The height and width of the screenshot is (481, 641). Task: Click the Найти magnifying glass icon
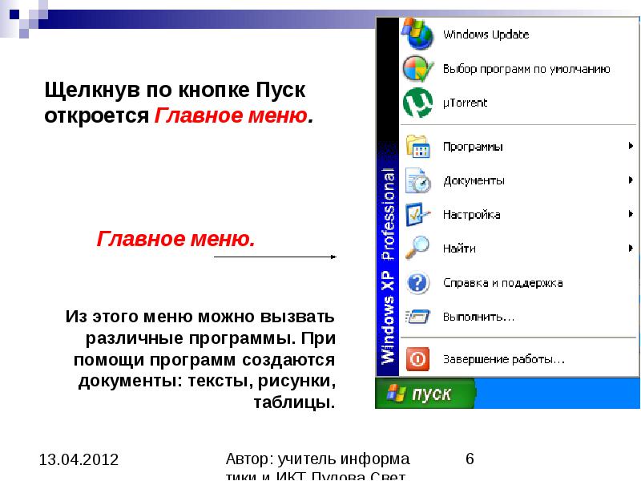coord(417,249)
